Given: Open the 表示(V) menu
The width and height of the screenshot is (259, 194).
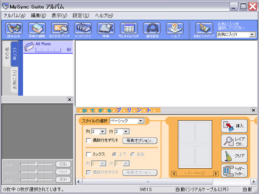Looking at the screenshot, I should (x=59, y=16).
